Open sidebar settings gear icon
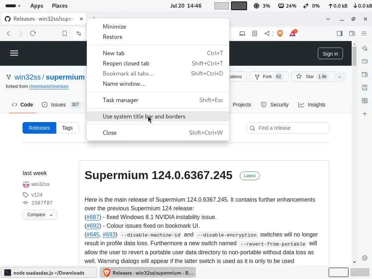 (x=365, y=258)
